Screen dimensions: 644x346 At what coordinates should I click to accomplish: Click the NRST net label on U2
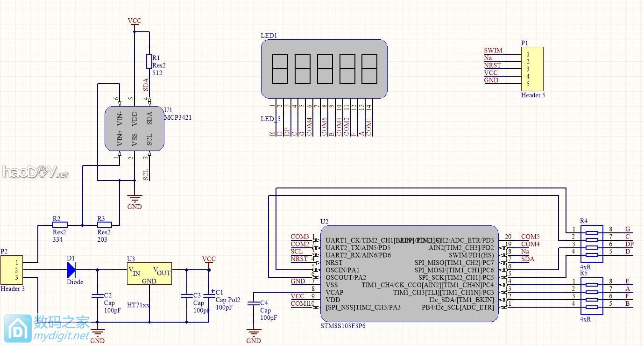coord(299,259)
